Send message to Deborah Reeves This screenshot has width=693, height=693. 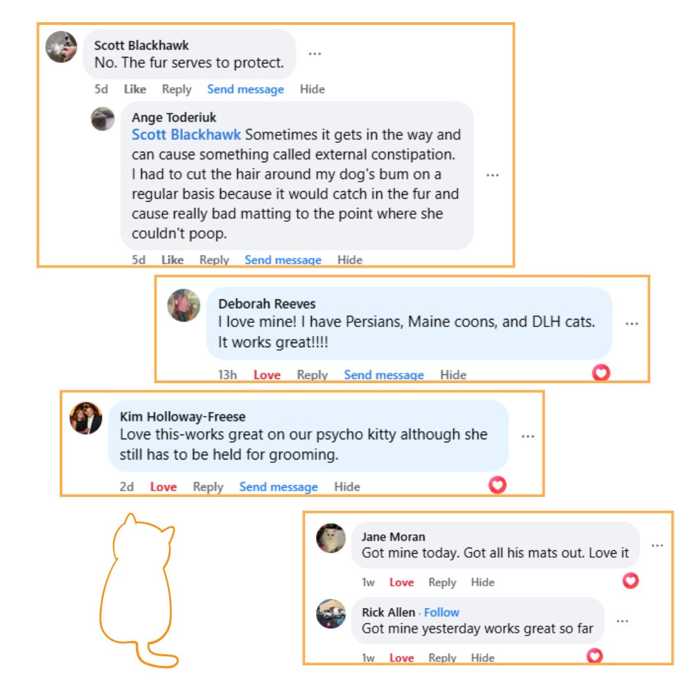coord(383,375)
